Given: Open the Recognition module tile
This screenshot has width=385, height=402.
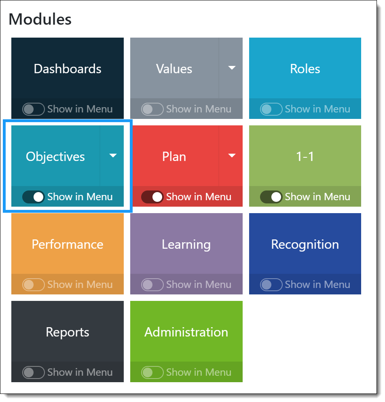Looking at the screenshot, I should tap(305, 244).
